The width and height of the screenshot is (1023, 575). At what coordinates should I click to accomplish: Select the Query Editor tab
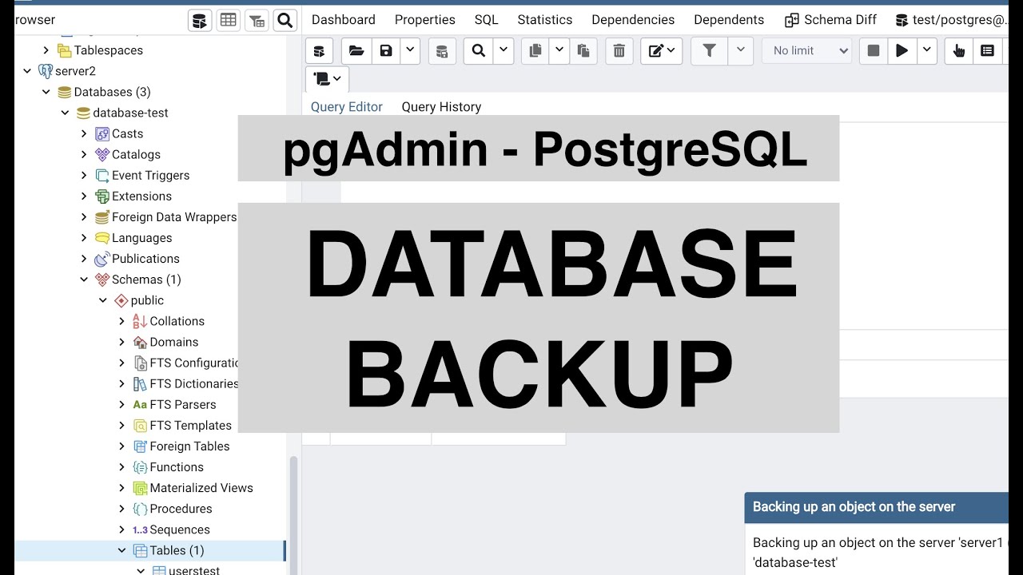click(347, 107)
